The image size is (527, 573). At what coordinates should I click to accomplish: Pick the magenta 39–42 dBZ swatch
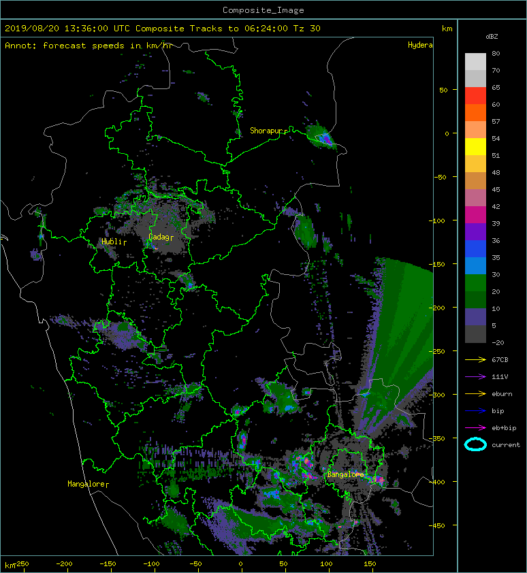(x=475, y=214)
